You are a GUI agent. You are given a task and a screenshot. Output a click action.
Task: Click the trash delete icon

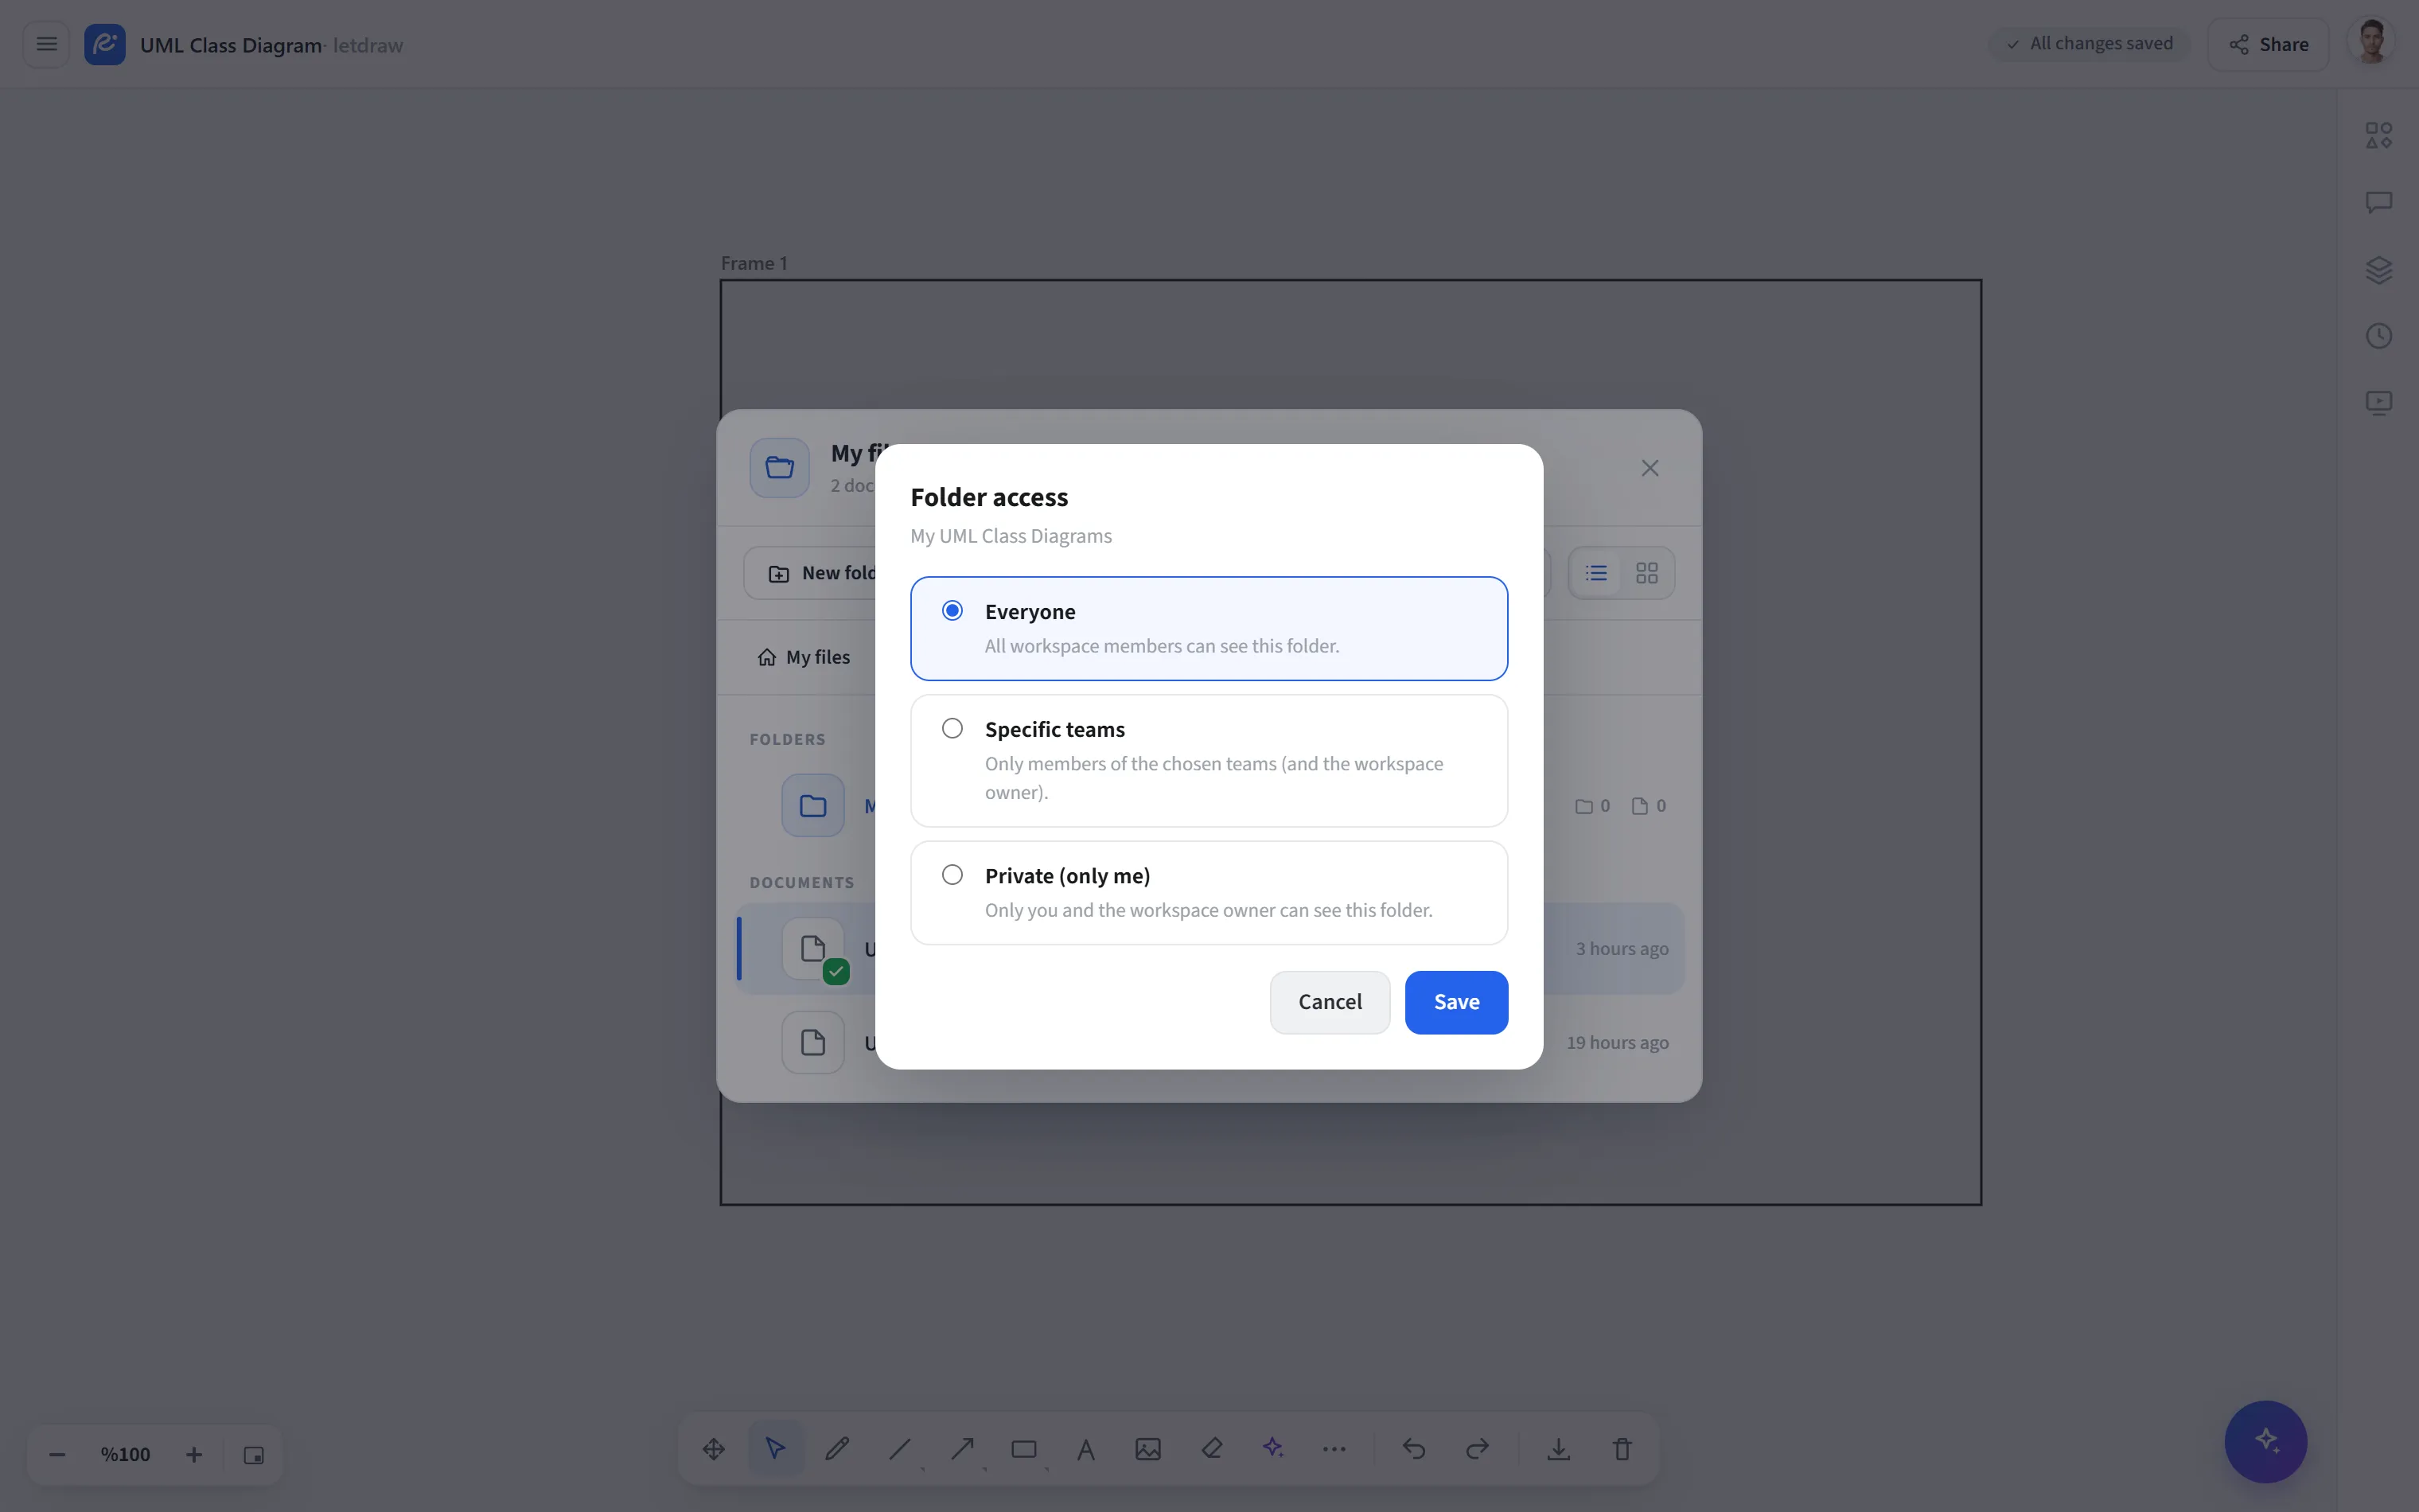[1622, 1449]
